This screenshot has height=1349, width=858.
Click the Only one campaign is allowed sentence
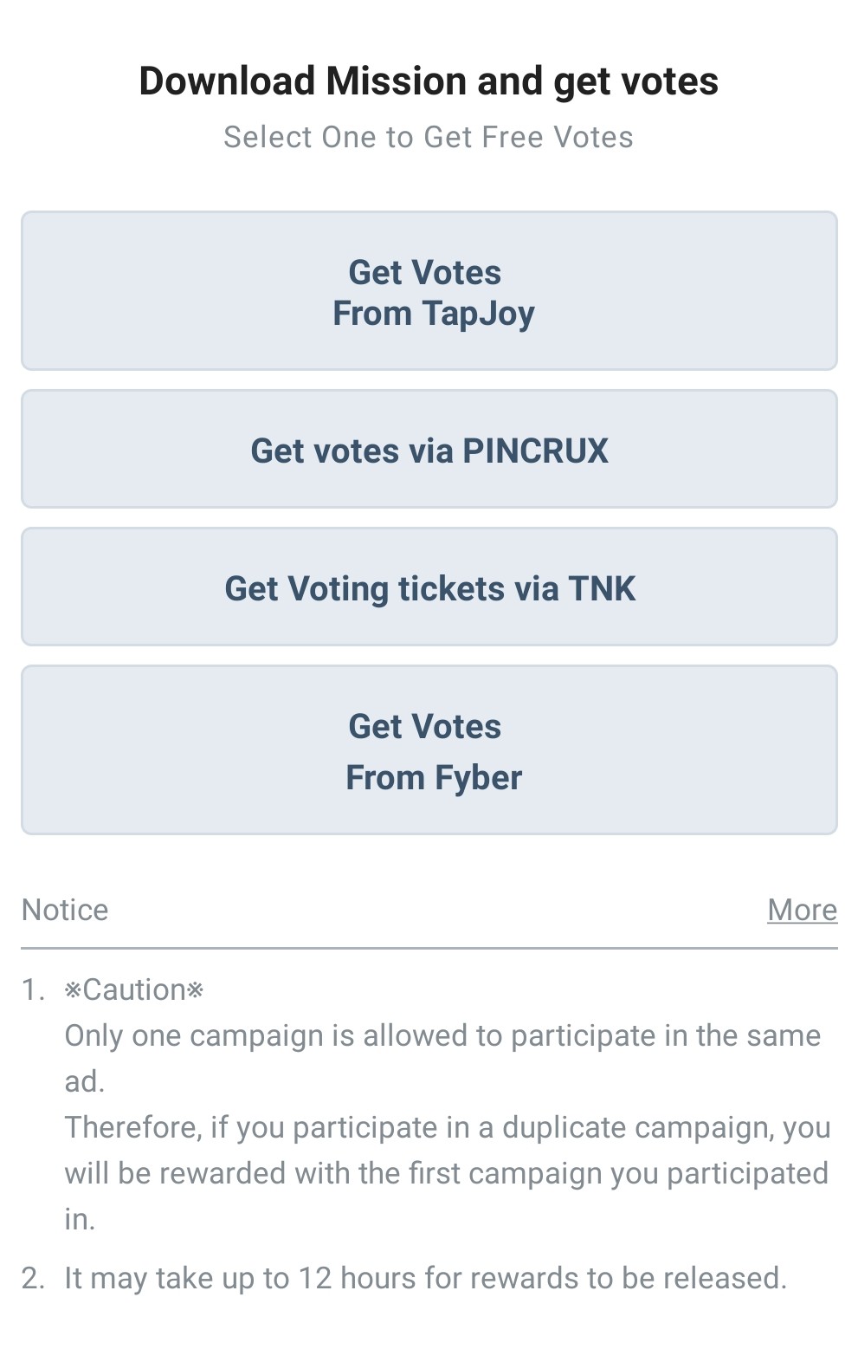442,1036
